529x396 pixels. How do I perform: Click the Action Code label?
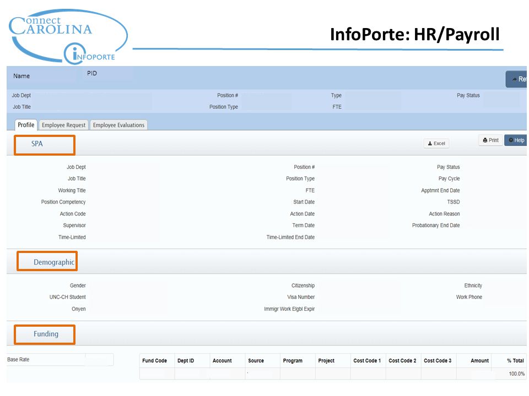[x=73, y=214]
